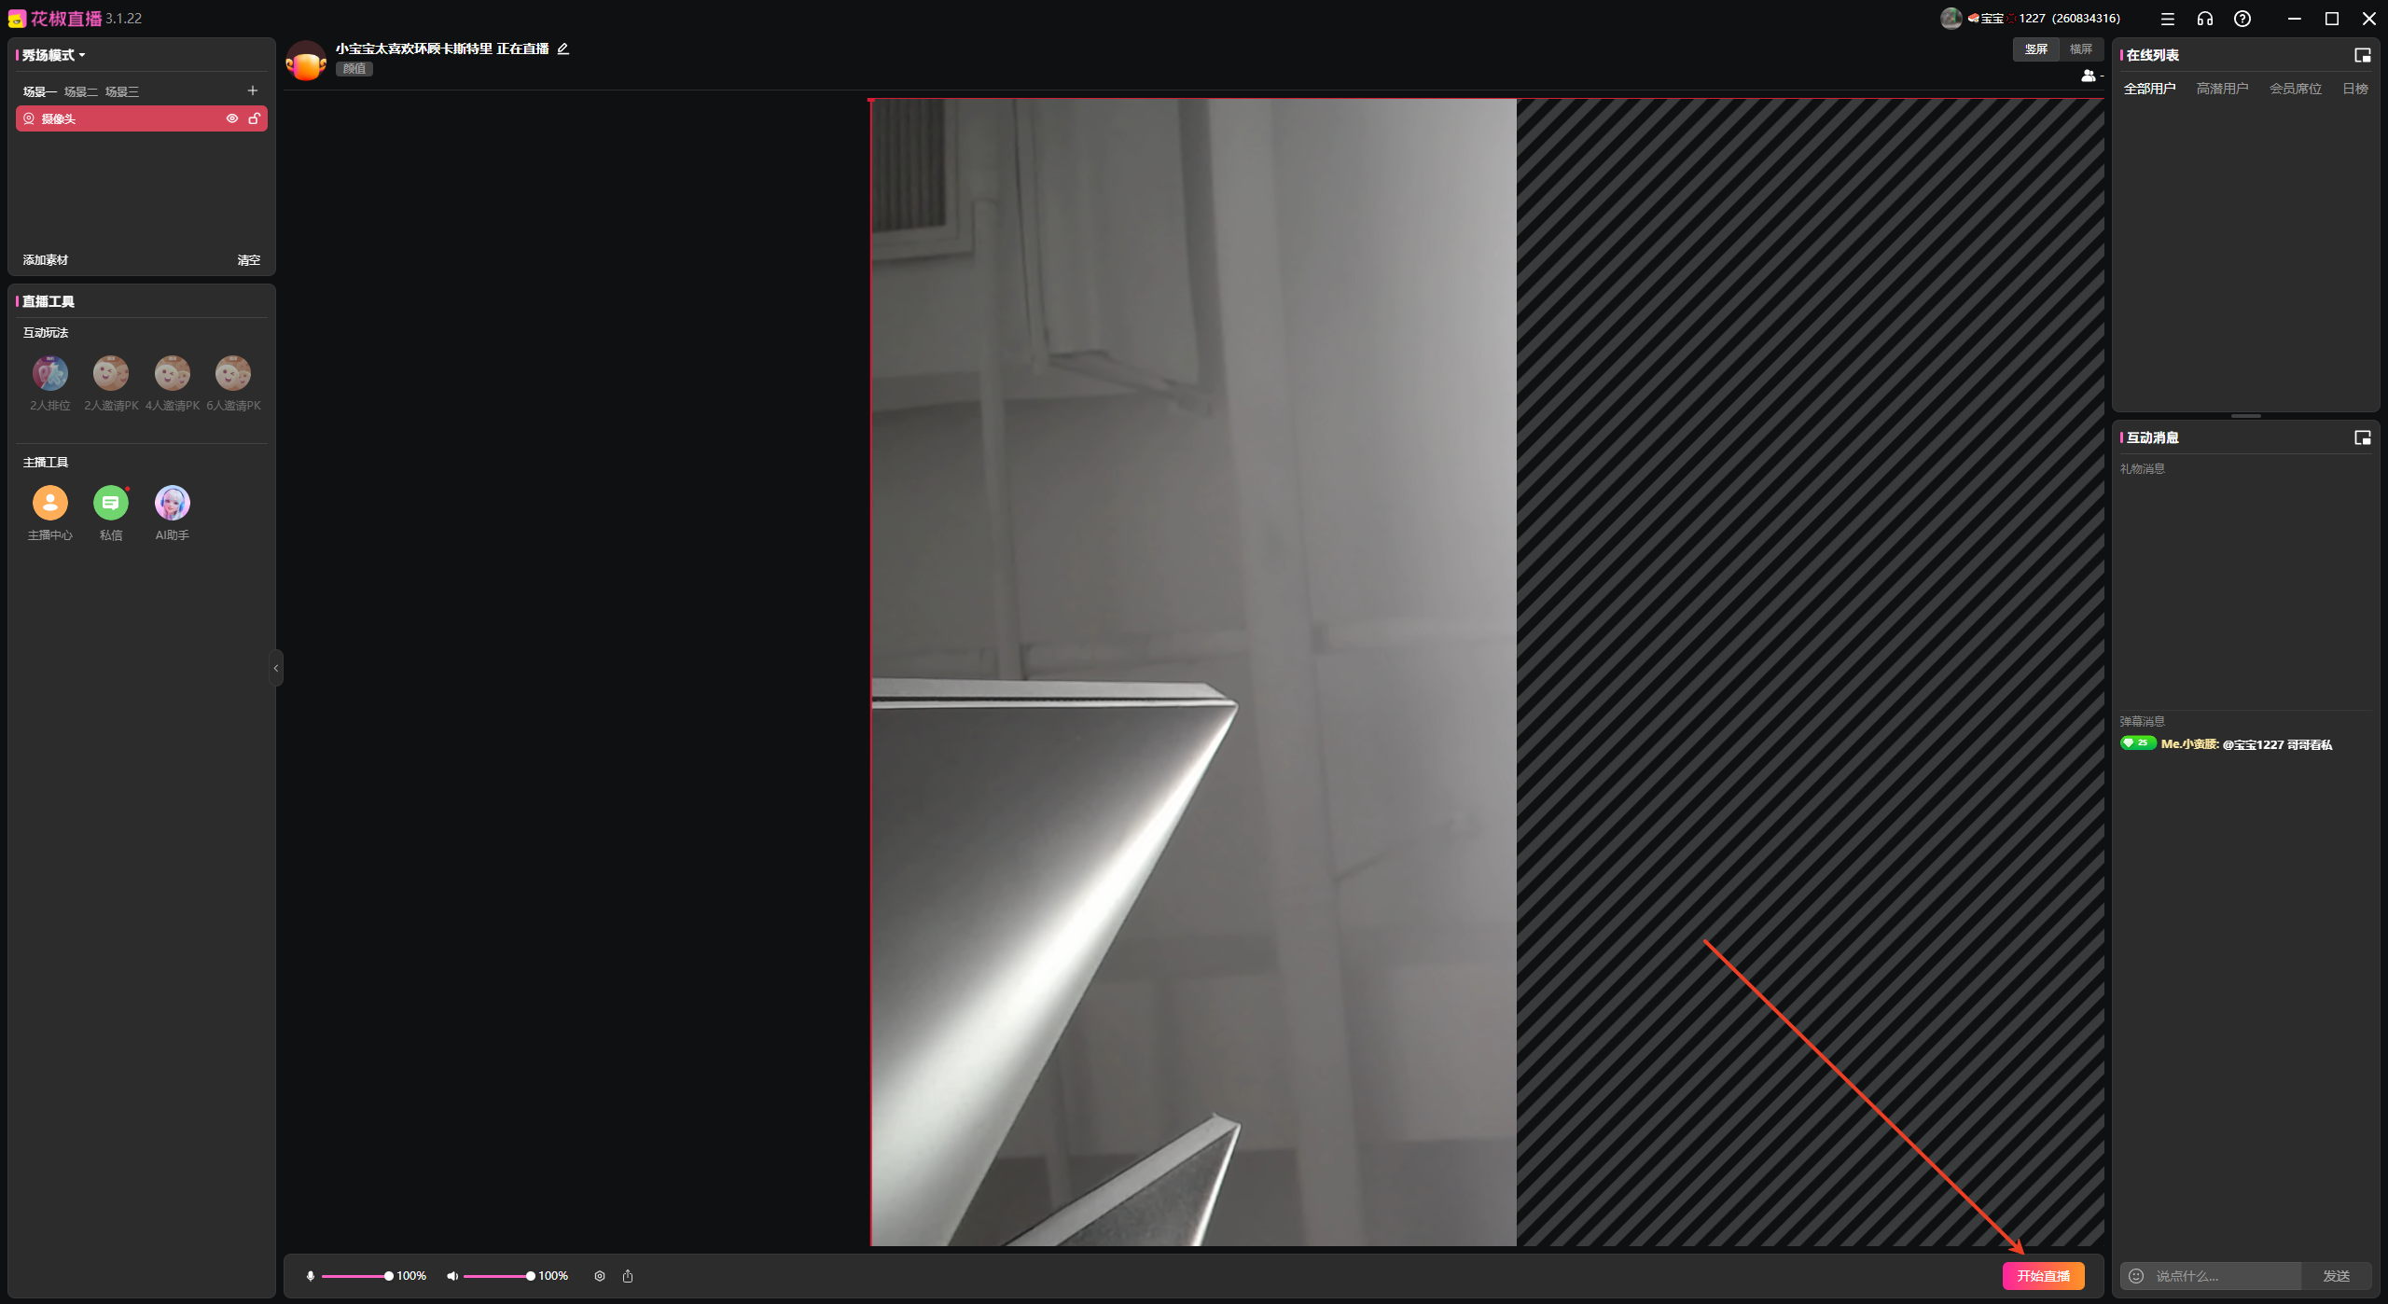This screenshot has width=2388, height=1304.
Task: Click the 开始直播 button
Action: pyautogui.click(x=2043, y=1276)
